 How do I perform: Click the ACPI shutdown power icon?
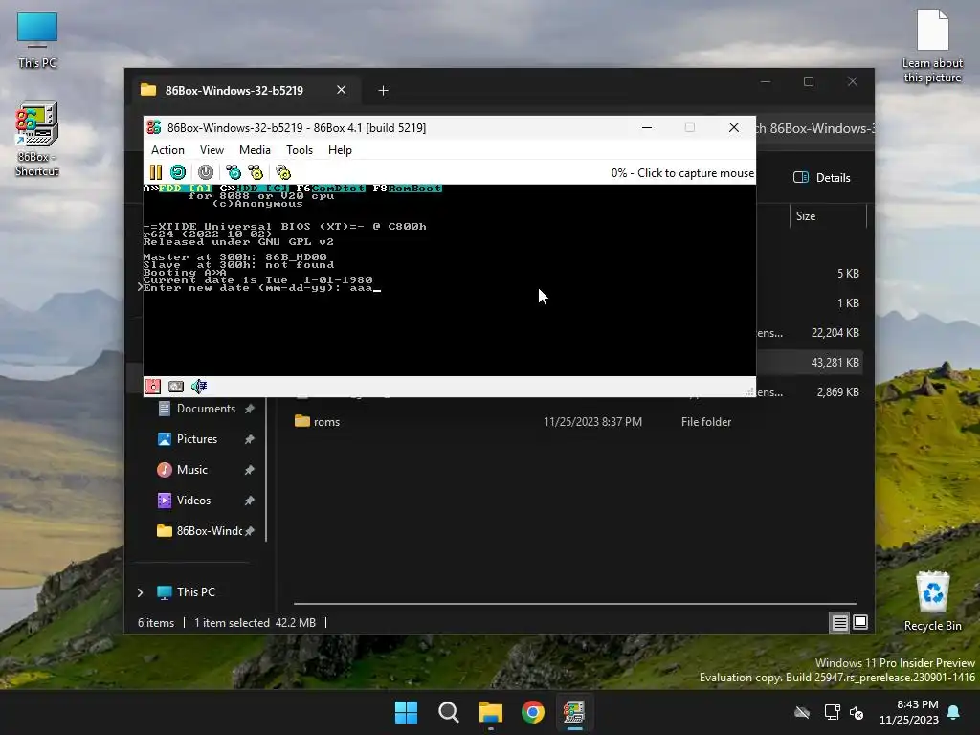206,172
